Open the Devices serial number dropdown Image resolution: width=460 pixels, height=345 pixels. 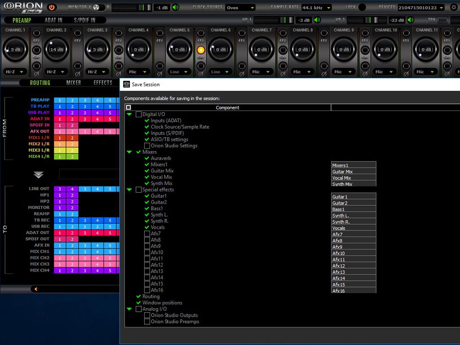[420, 8]
